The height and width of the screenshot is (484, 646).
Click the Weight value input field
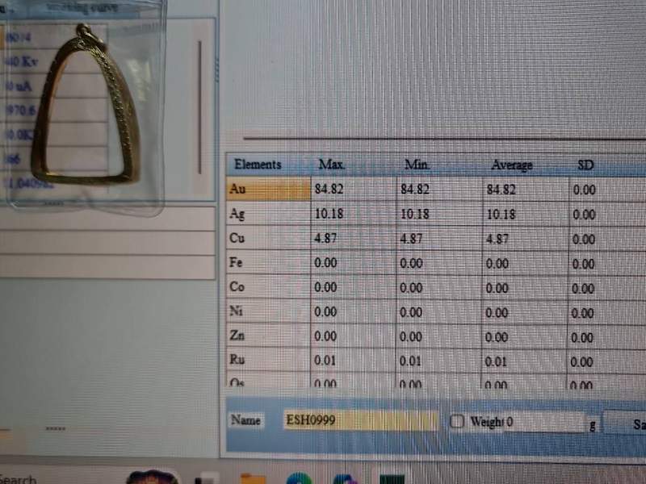543,421
